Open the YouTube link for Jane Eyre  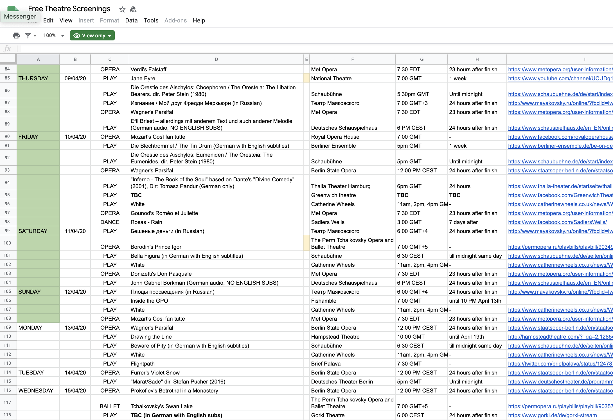(560, 78)
